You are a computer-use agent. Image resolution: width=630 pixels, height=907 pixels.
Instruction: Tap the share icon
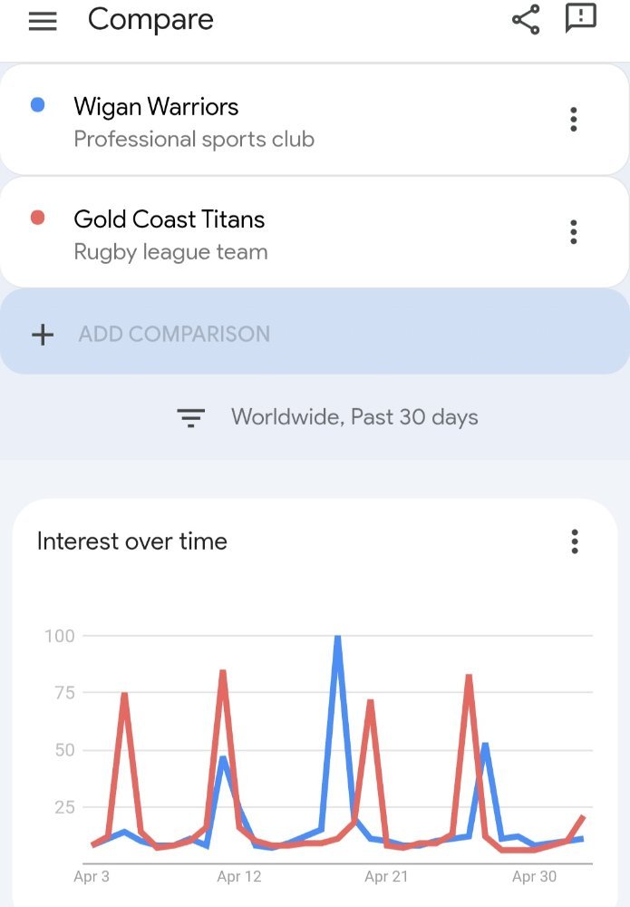pyautogui.click(x=526, y=20)
